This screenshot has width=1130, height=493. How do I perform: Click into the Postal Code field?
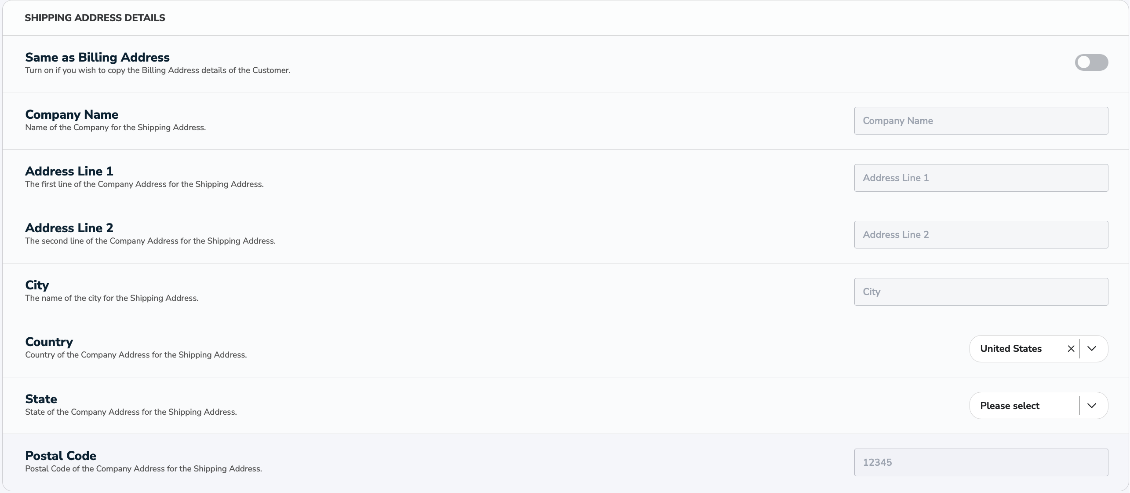tap(981, 462)
